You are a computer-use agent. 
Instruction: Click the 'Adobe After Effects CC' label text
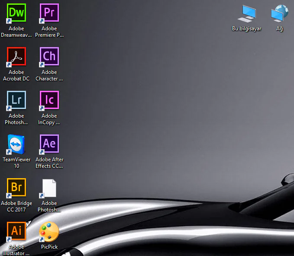(x=49, y=163)
